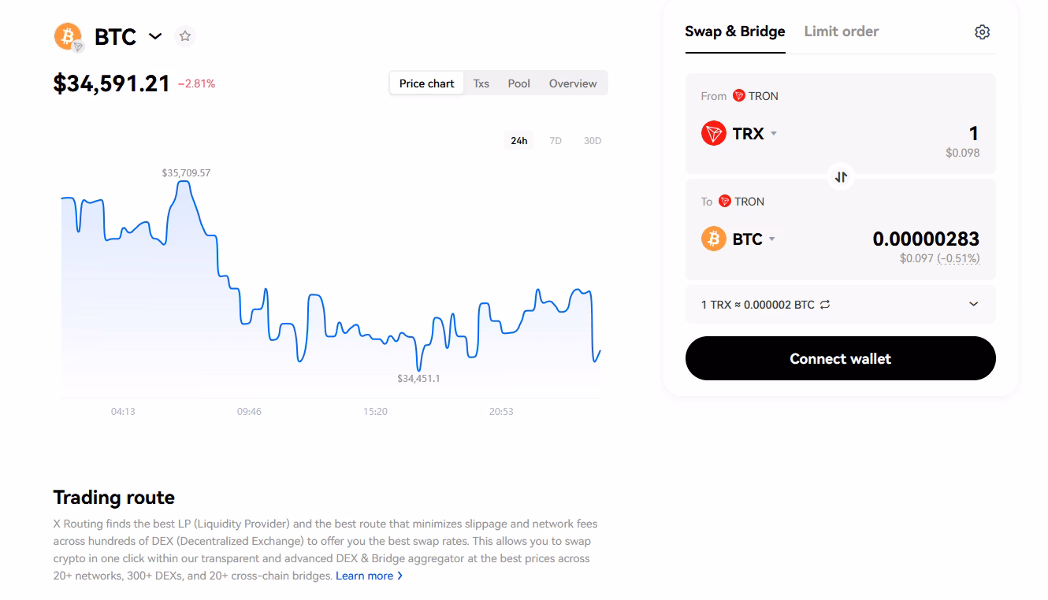Switch to the Limit order tab
This screenshot has width=1048, height=600.
(x=841, y=31)
